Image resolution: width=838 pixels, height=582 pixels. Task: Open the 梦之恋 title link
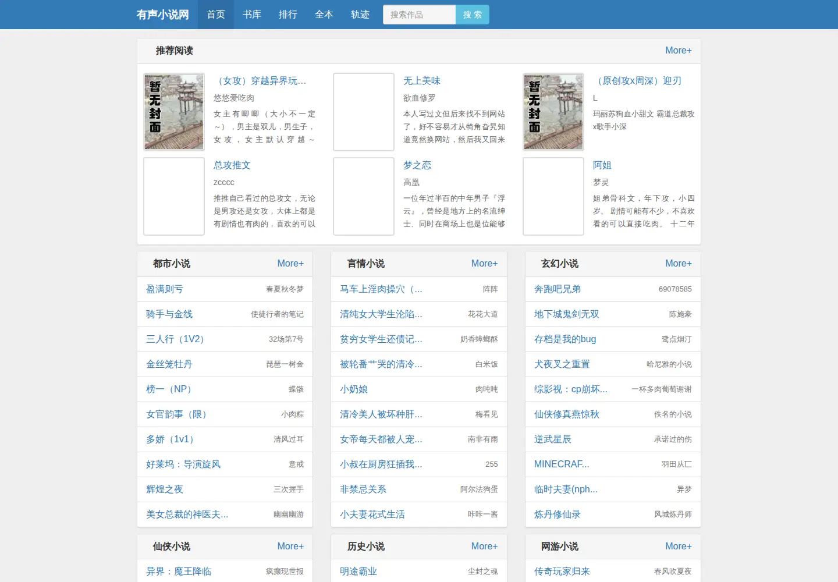click(417, 165)
